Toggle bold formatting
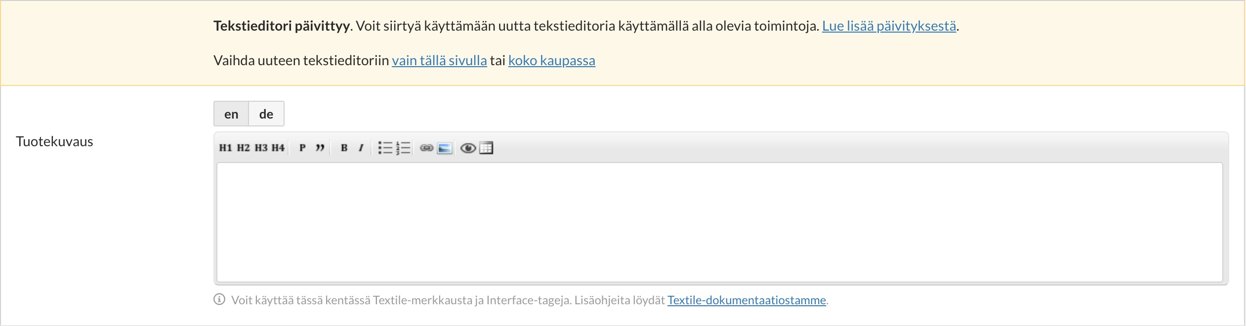The height and width of the screenshot is (326, 1246). (344, 148)
